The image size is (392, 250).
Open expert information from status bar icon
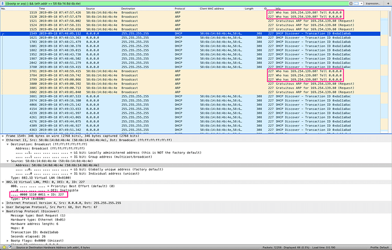click(3, 248)
